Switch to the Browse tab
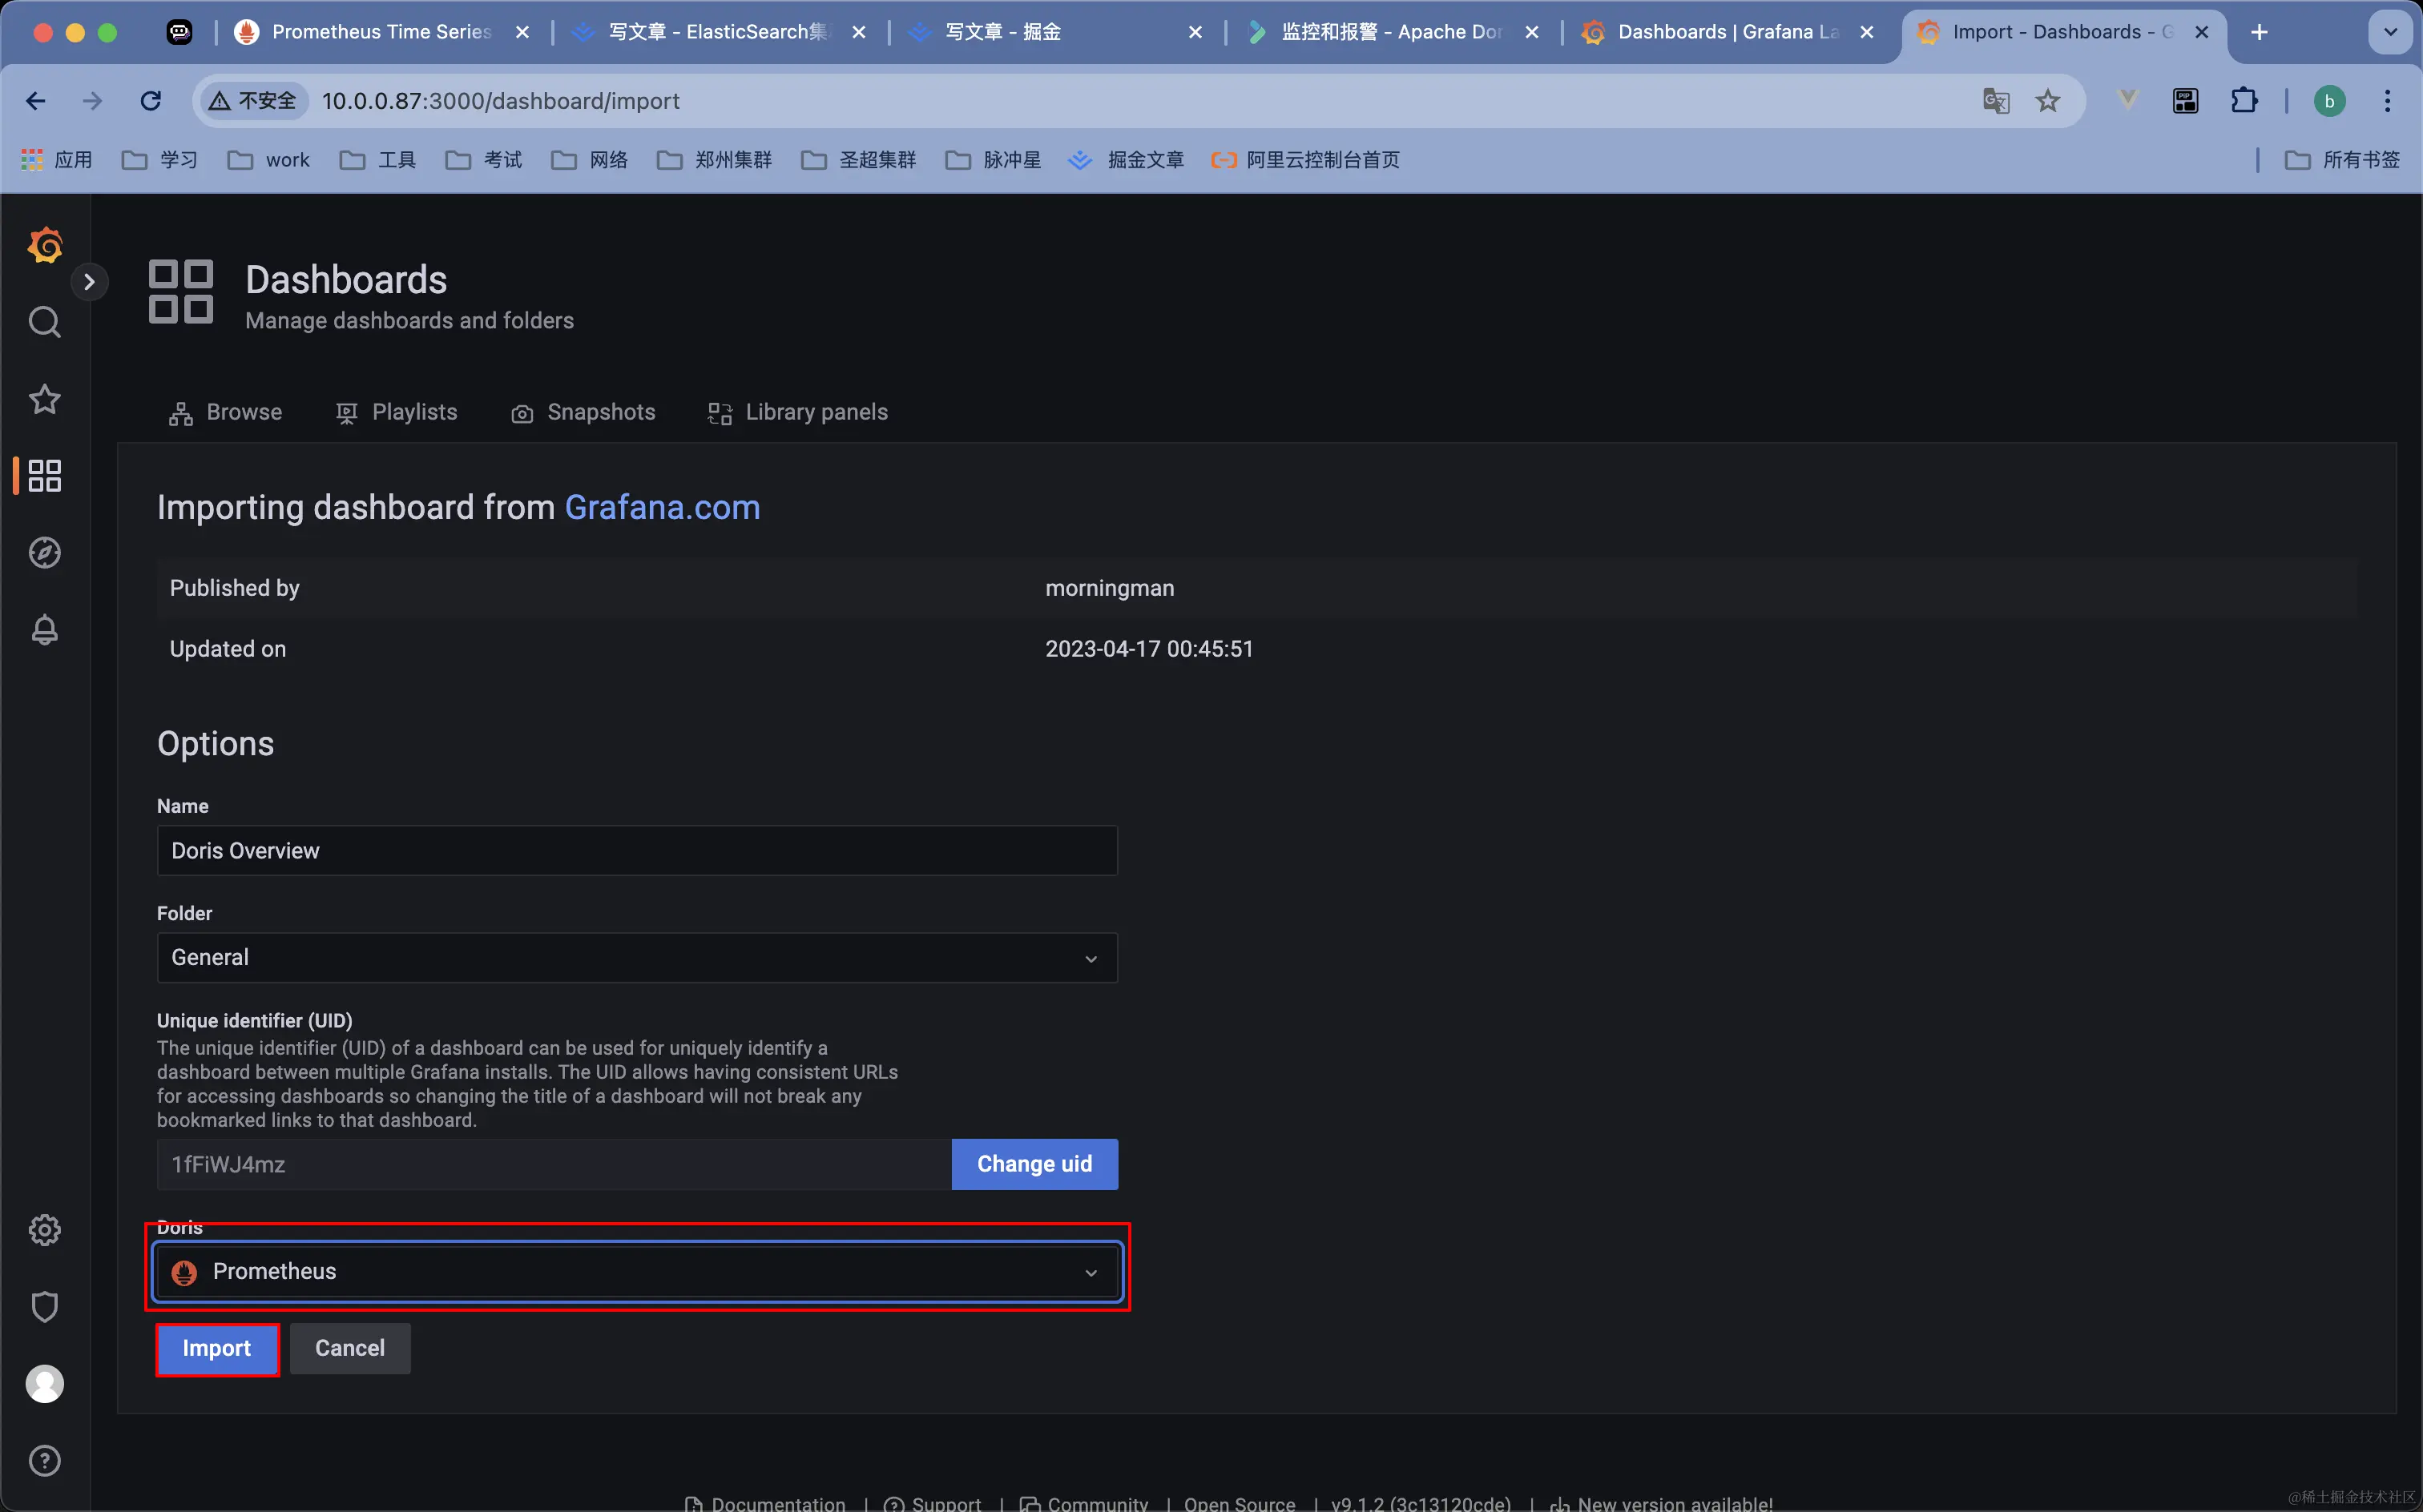This screenshot has height=1512, width=2423. tap(226, 412)
